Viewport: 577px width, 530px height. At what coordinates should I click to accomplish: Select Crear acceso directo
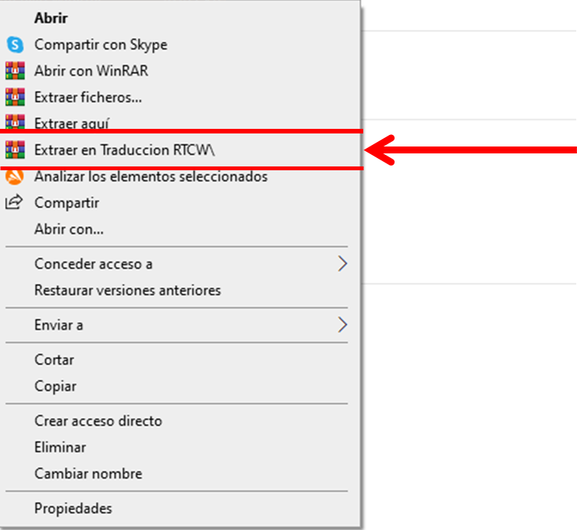click(98, 421)
